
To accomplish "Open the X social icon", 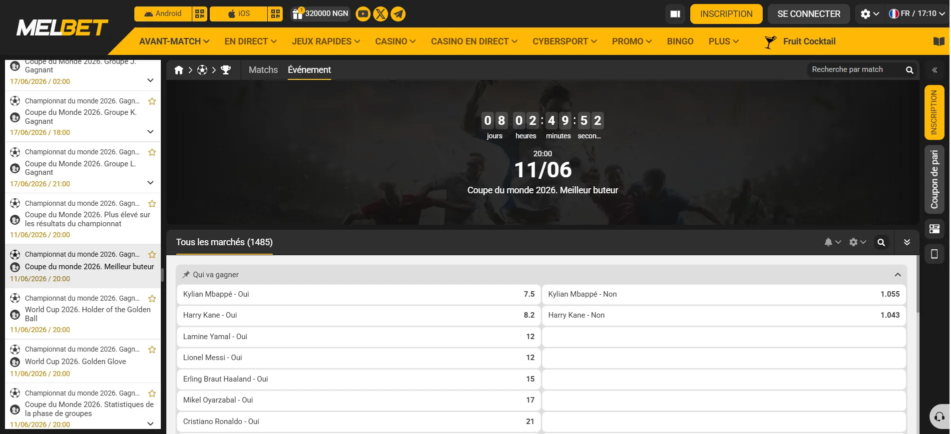I will [381, 14].
